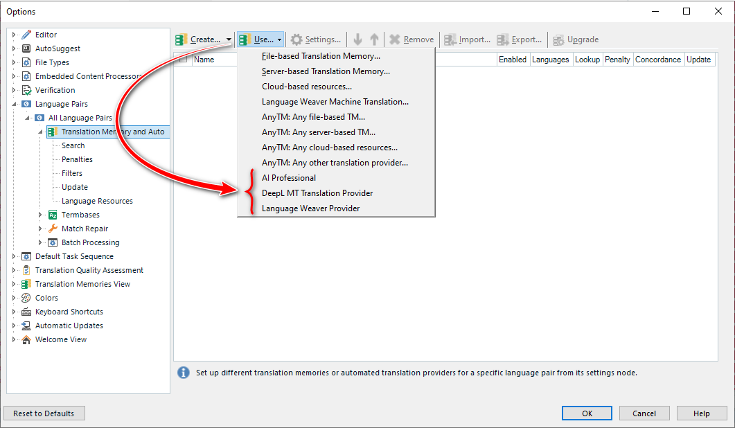Click the Termbases icon
This screenshot has height=428, width=735.
tap(53, 215)
